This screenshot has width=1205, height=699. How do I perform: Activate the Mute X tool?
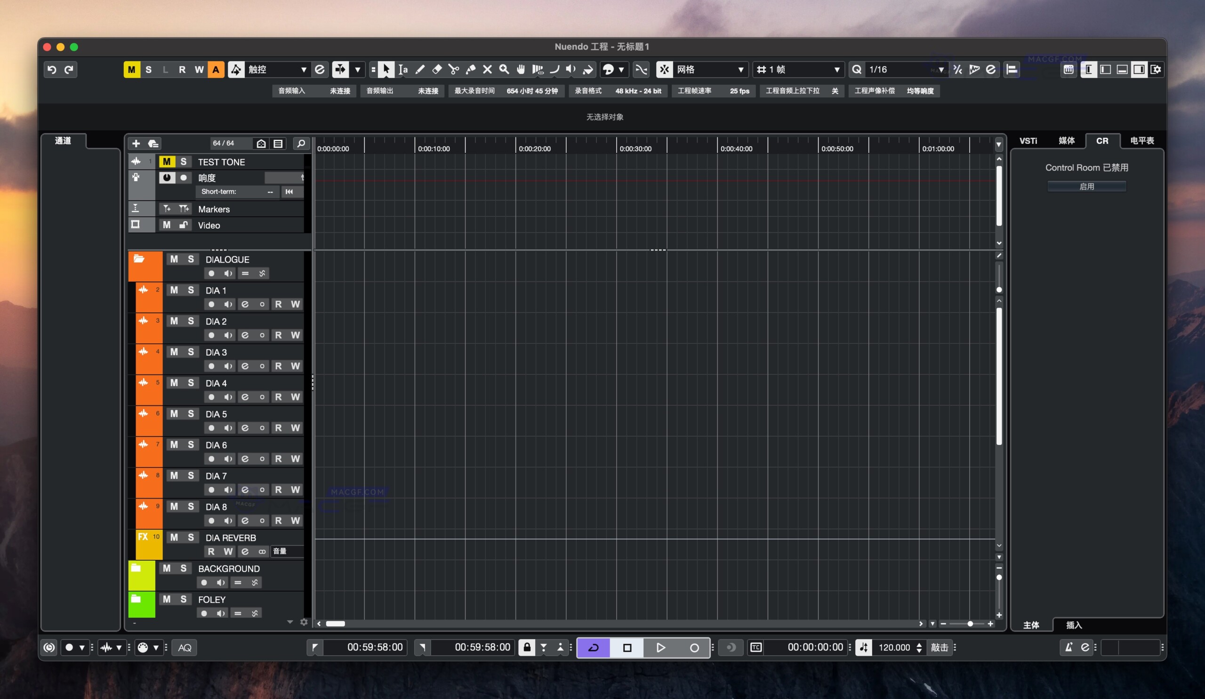487,69
